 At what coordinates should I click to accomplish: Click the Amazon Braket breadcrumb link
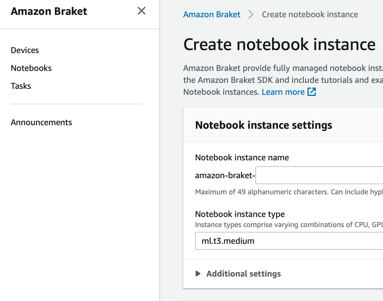[x=212, y=14]
